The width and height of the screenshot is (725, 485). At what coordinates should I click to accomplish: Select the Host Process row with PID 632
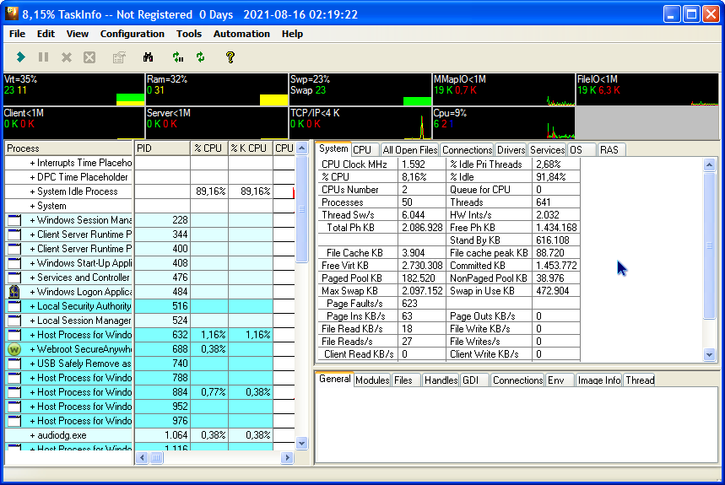coord(149,335)
